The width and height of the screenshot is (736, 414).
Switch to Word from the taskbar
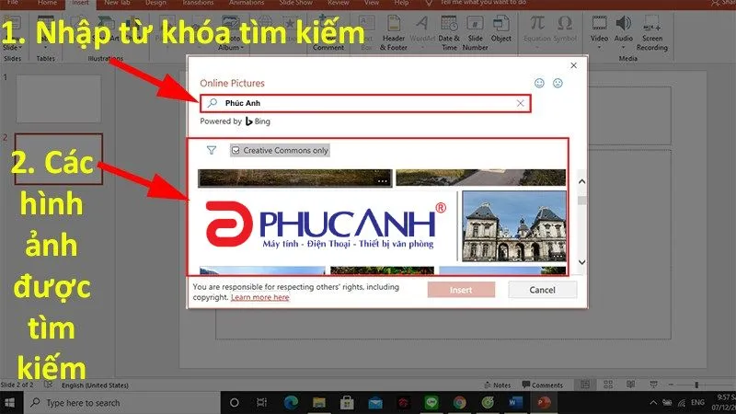click(x=515, y=402)
